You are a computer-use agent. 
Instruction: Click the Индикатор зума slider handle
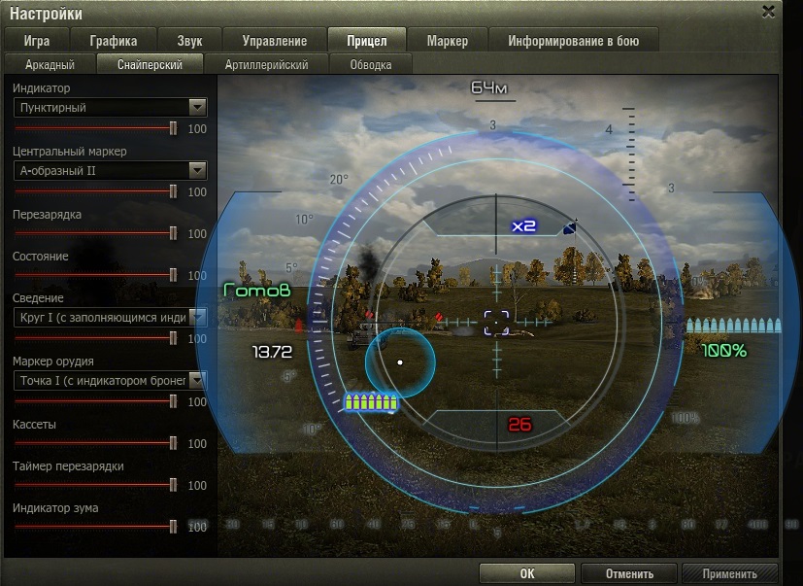click(x=173, y=527)
